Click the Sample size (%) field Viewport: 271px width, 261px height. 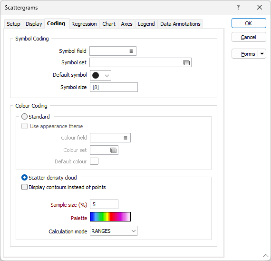[x=104, y=204]
